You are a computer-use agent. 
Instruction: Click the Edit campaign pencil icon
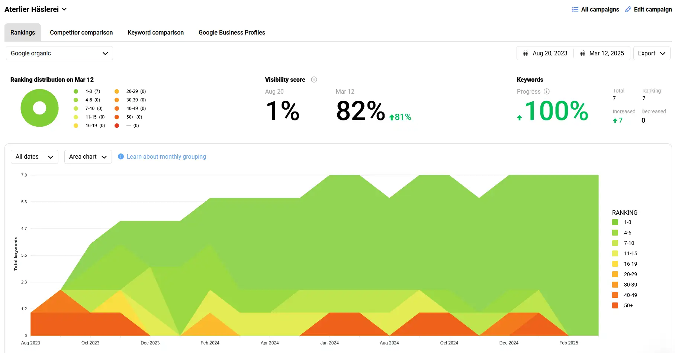(628, 9)
